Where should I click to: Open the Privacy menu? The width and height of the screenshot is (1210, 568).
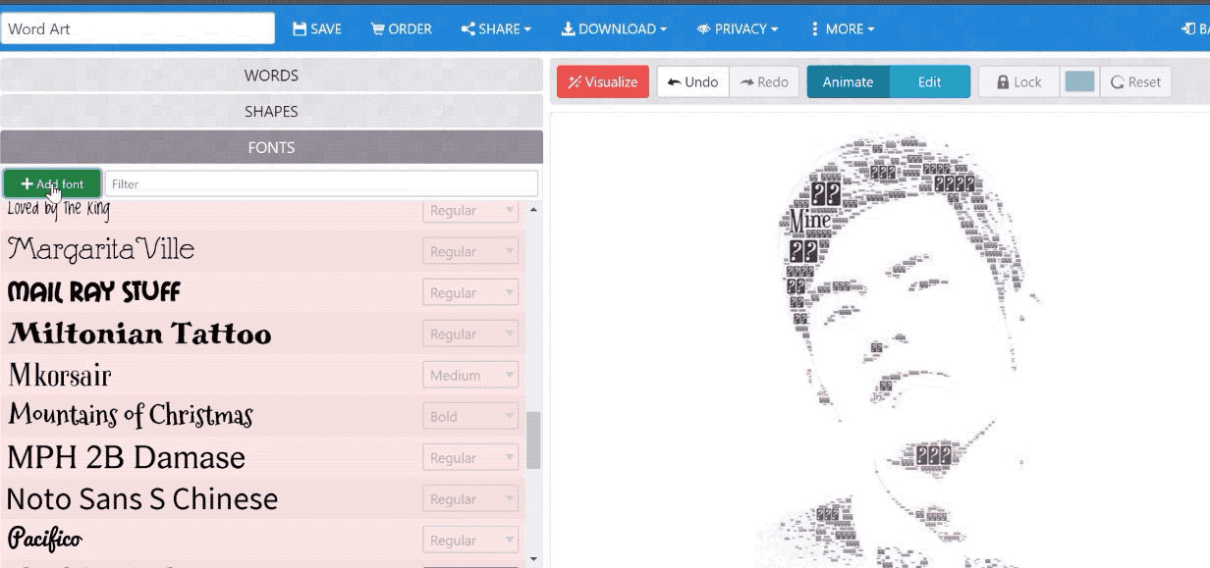(737, 28)
